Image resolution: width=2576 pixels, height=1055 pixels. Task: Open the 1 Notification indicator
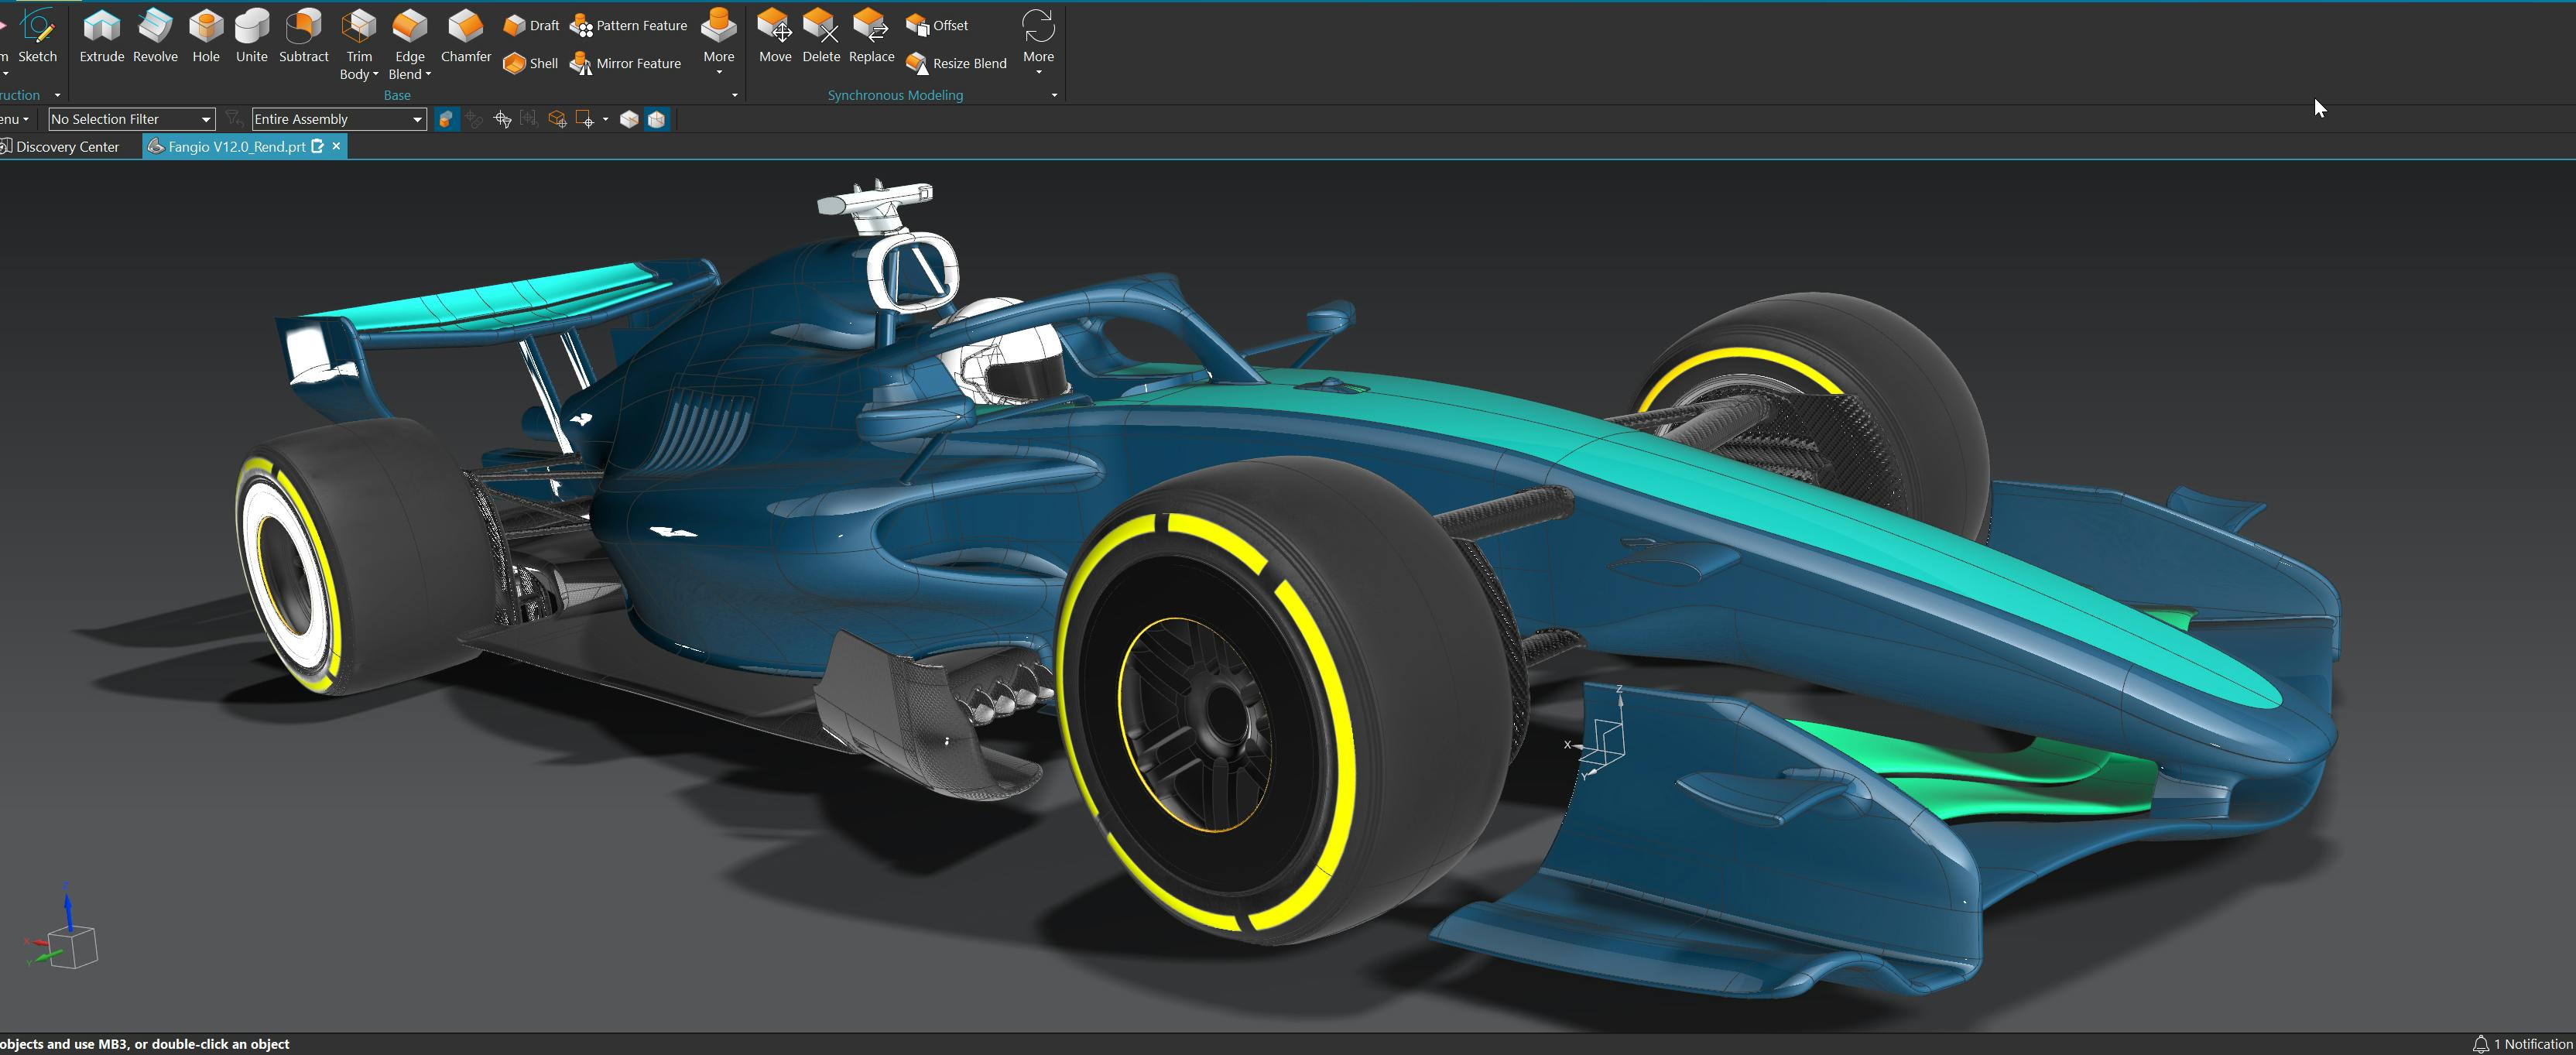(x=2523, y=1044)
